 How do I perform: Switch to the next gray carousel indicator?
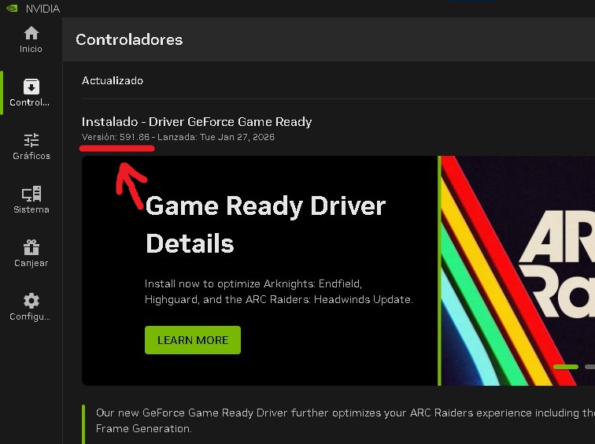coord(590,367)
